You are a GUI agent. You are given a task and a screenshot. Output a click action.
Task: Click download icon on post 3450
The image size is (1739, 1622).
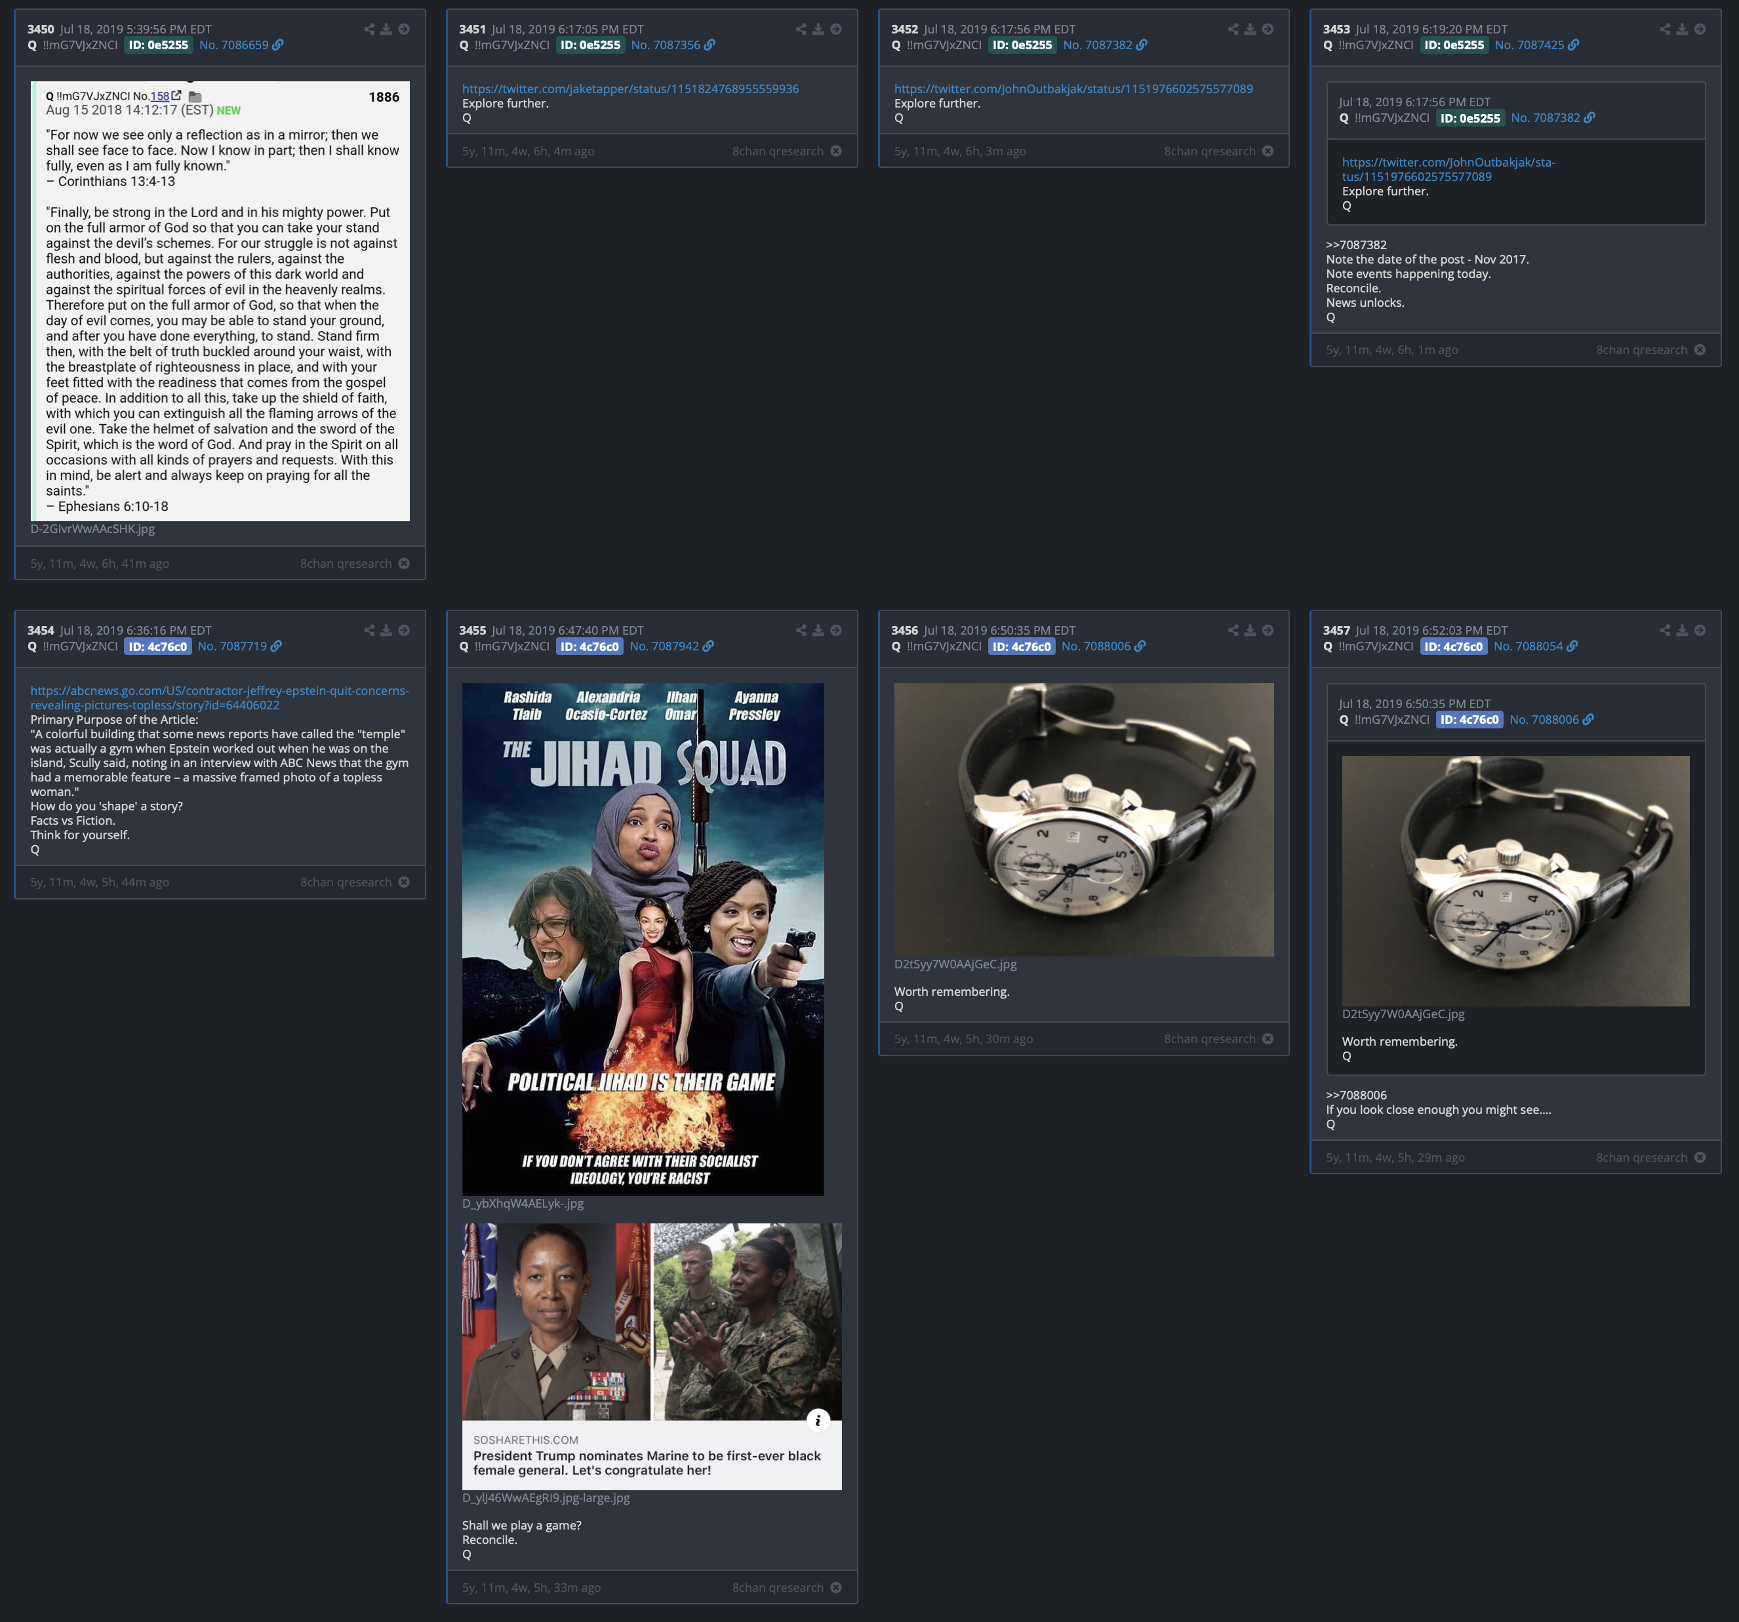pos(386,29)
